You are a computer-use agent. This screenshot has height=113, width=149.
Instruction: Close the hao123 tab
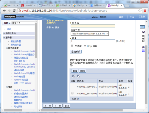coord(17,6)
